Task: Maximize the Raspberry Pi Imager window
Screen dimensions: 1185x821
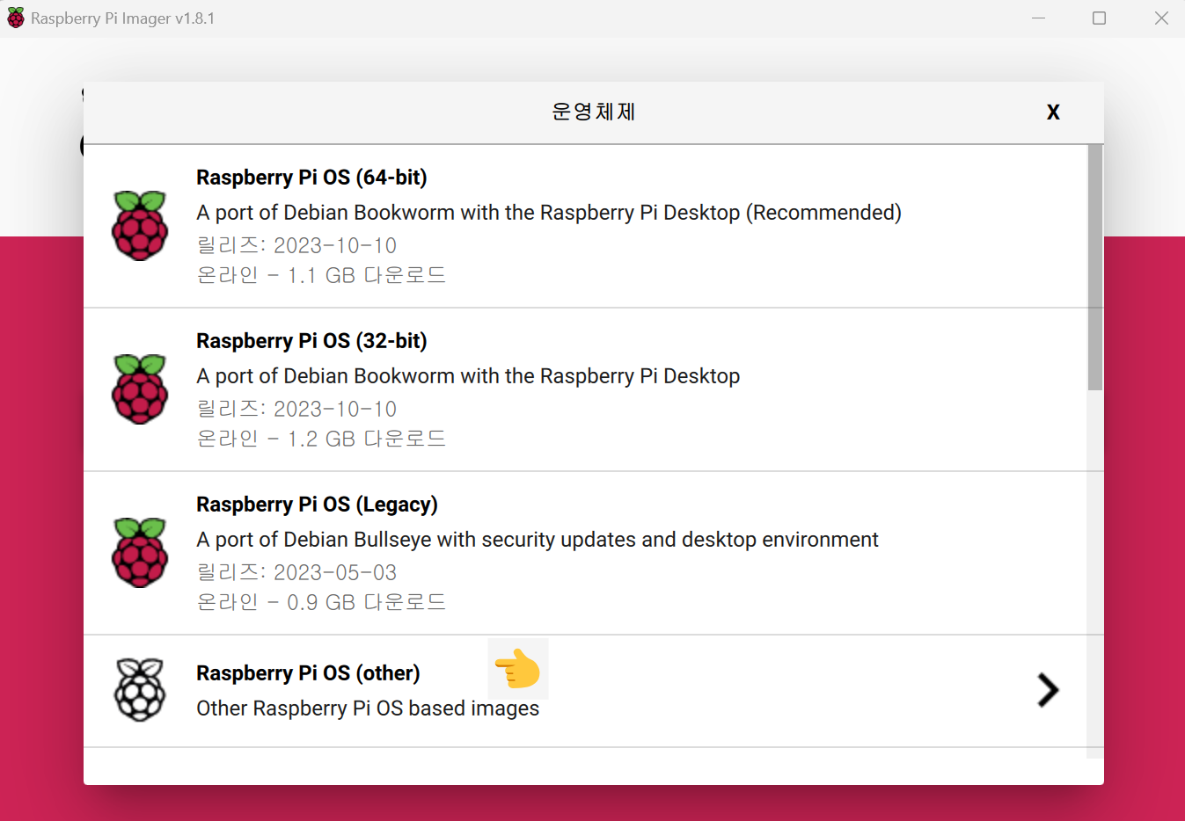Action: 1099,18
